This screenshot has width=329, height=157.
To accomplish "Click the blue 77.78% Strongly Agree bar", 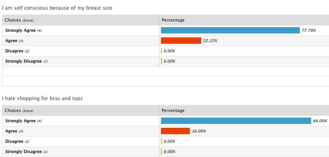I will click(230, 30).
